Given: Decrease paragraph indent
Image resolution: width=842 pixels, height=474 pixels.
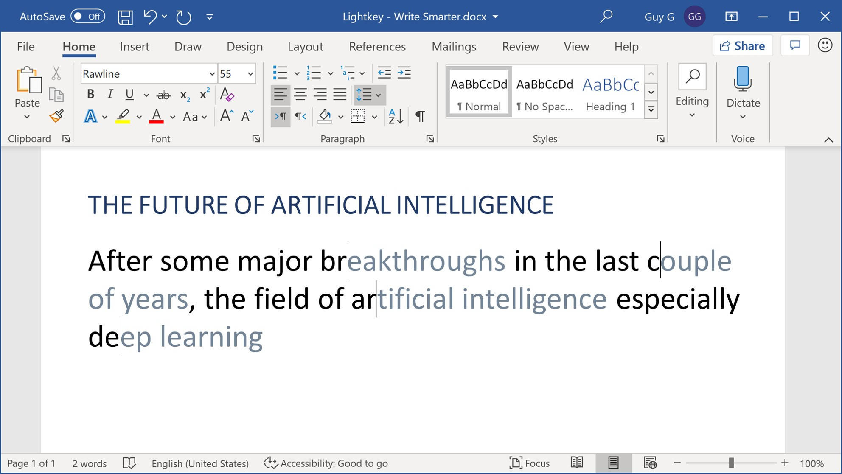Looking at the screenshot, I should coord(384,73).
